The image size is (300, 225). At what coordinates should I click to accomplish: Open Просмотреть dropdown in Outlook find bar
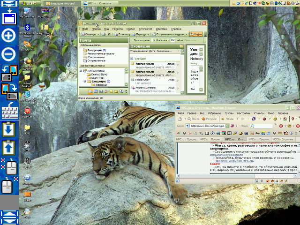pyautogui.click(x=154, y=40)
